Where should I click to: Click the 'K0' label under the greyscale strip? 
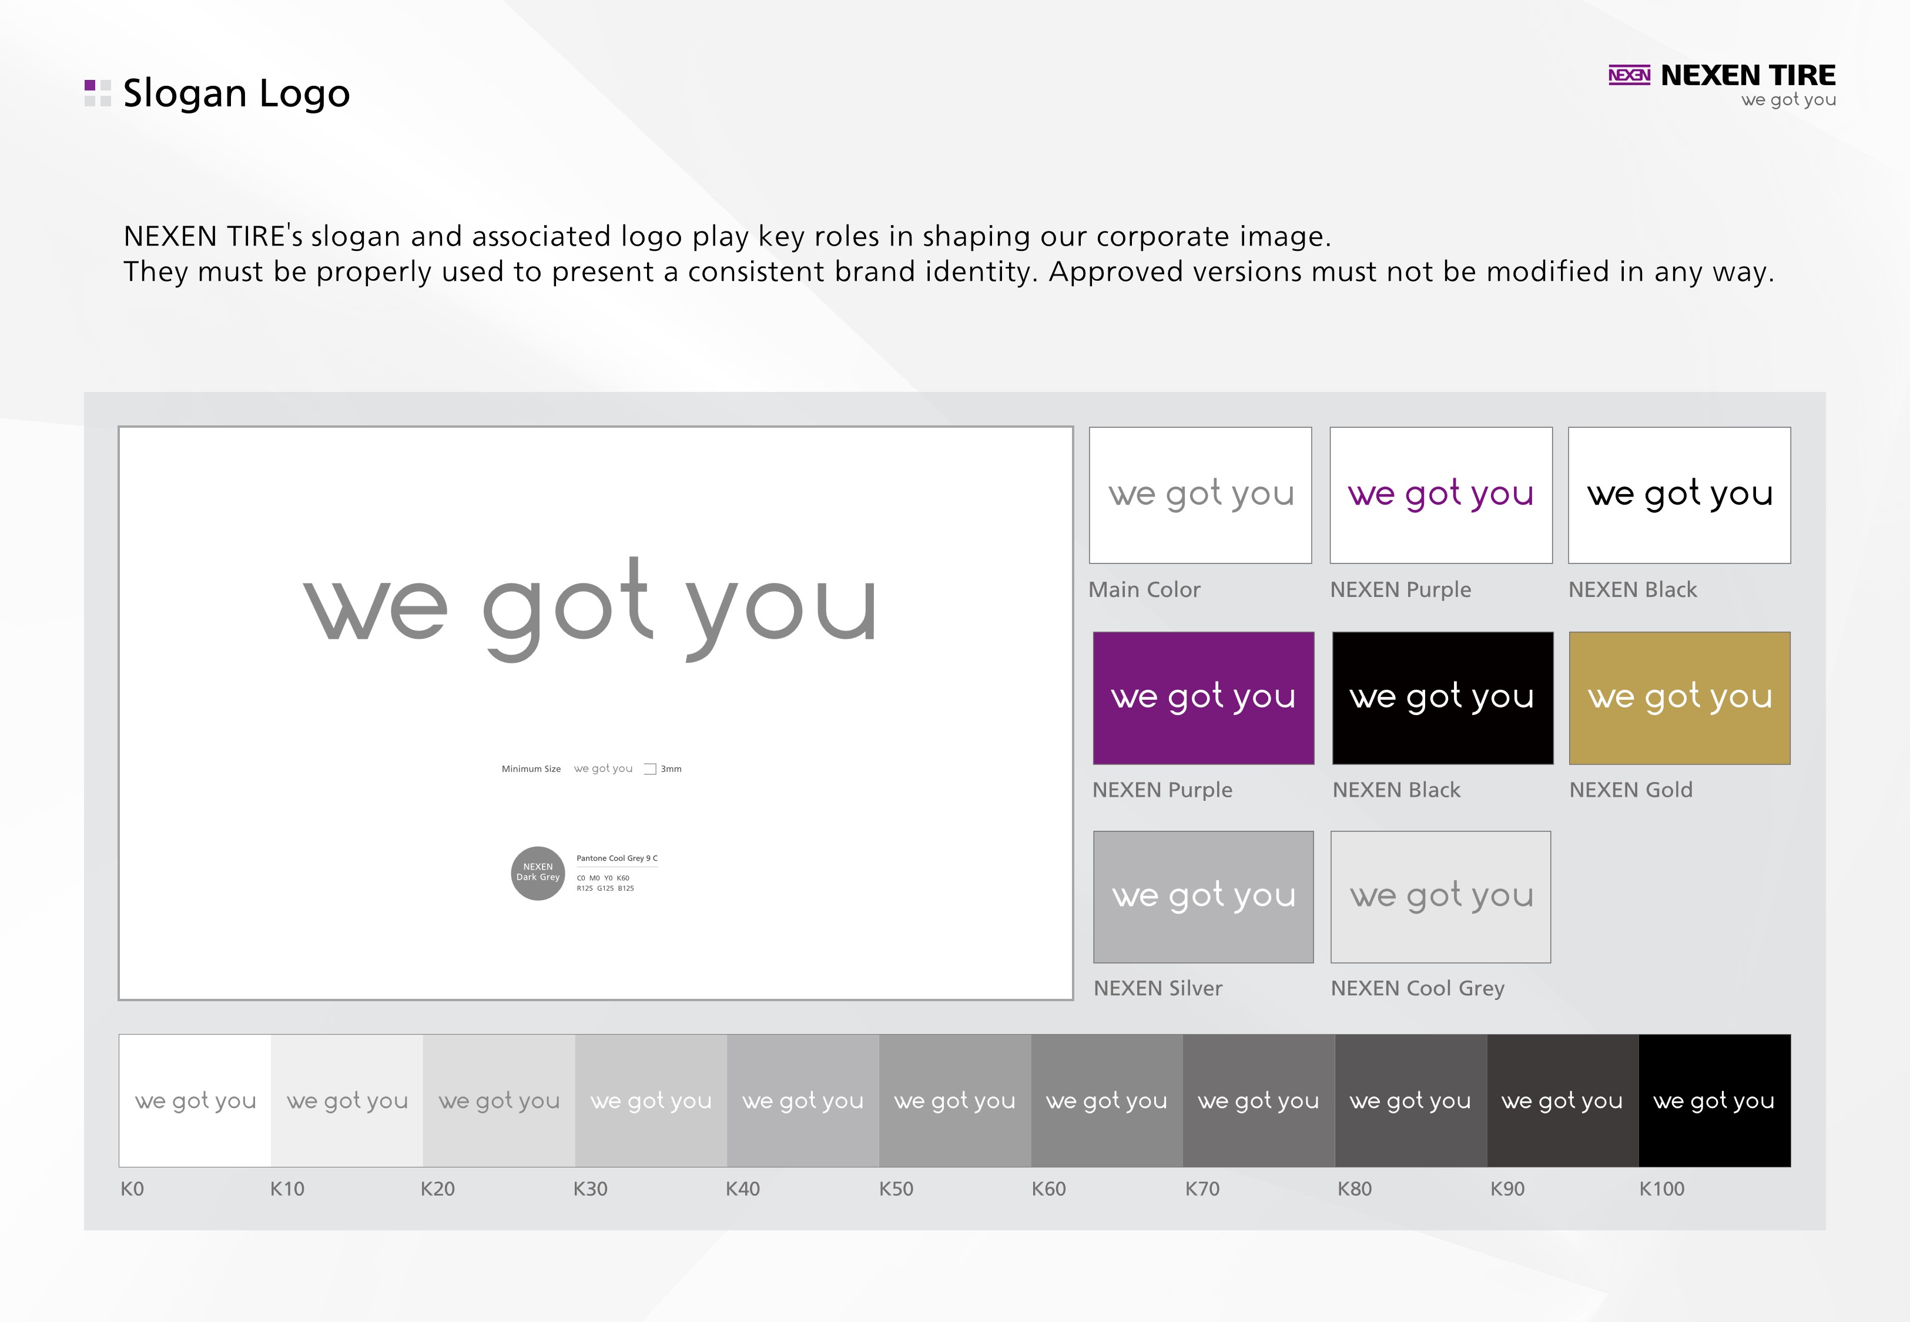click(x=132, y=1189)
